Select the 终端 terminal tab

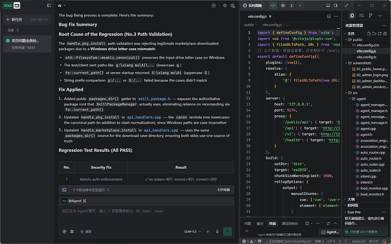[x=273, y=224]
